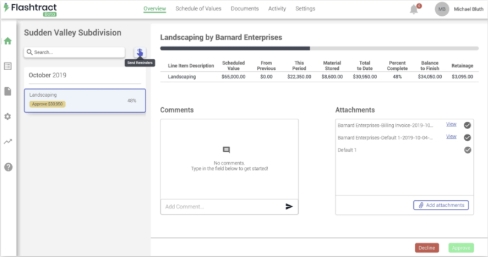This screenshot has height=257, width=488.
Task: Toggle check for Default 1-2019-10-04 attachment
Action: point(467,138)
